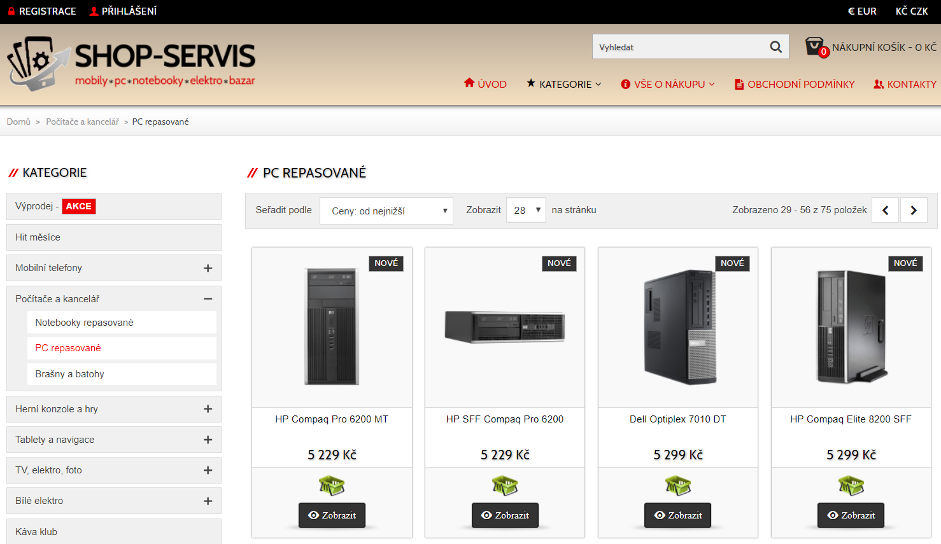Click the HP Compaq Elite 8200 SFF title
Screen dimensions: 941x544
(x=851, y=419)
